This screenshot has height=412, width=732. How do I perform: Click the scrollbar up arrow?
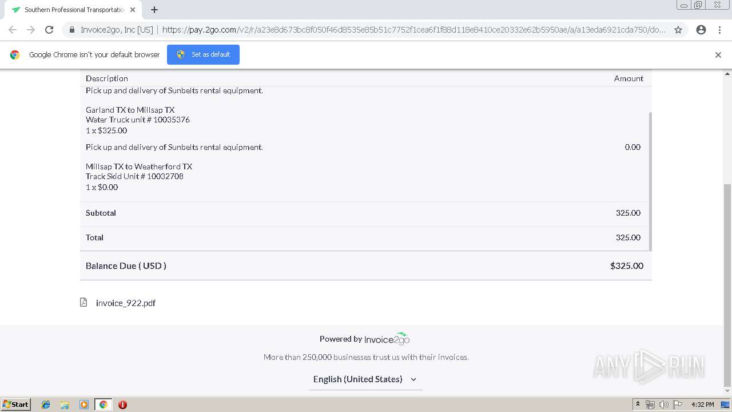click(727, 74)
